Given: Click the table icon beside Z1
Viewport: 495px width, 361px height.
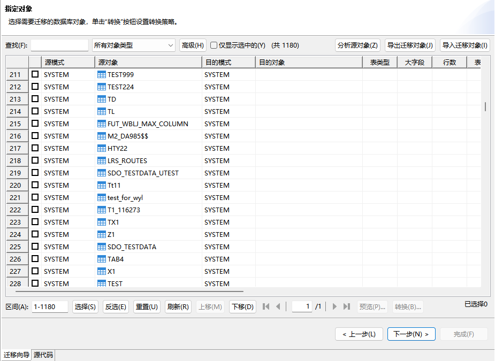Looking at the screenshot, I should coord(101,234).
